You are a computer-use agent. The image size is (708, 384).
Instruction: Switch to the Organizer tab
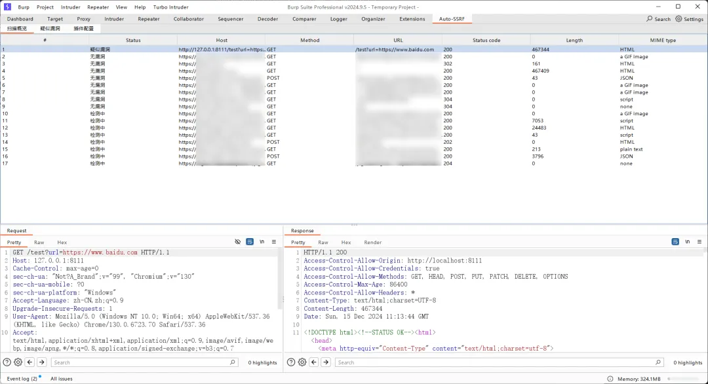(x=373, y=19)
